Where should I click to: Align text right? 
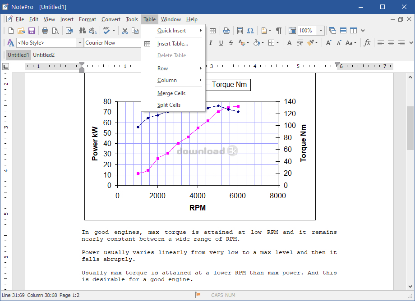pyautogui.click(x=401, y=43)
